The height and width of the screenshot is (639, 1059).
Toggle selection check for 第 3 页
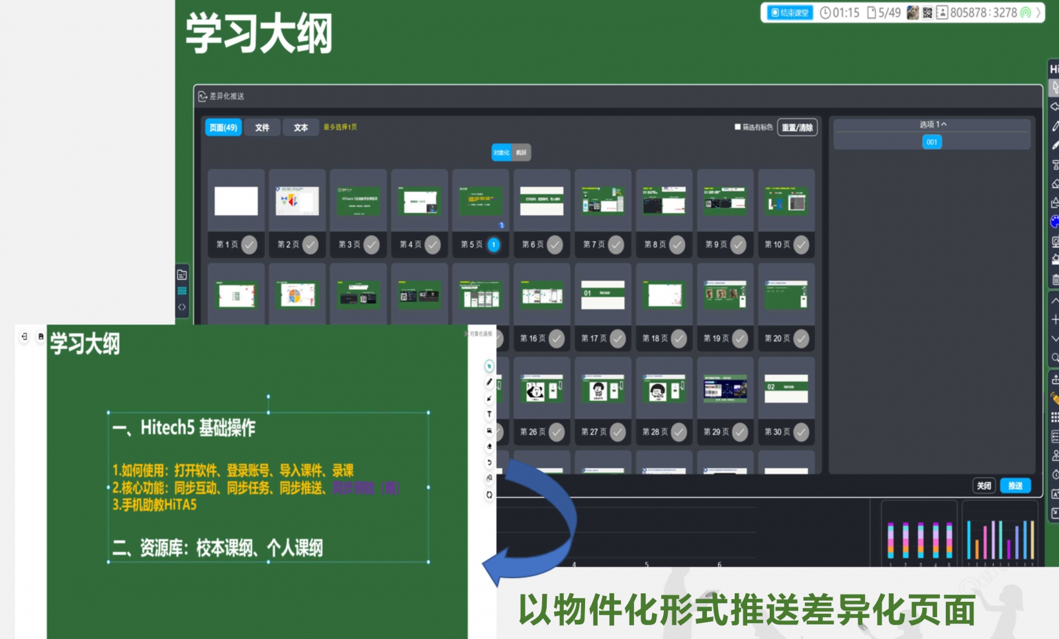pyautogui.click(x=371, y=245)
